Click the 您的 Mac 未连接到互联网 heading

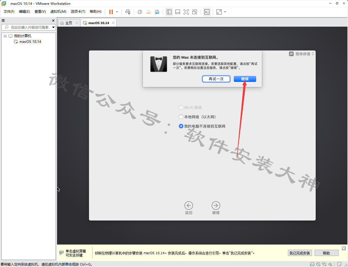tap(196, 58)
